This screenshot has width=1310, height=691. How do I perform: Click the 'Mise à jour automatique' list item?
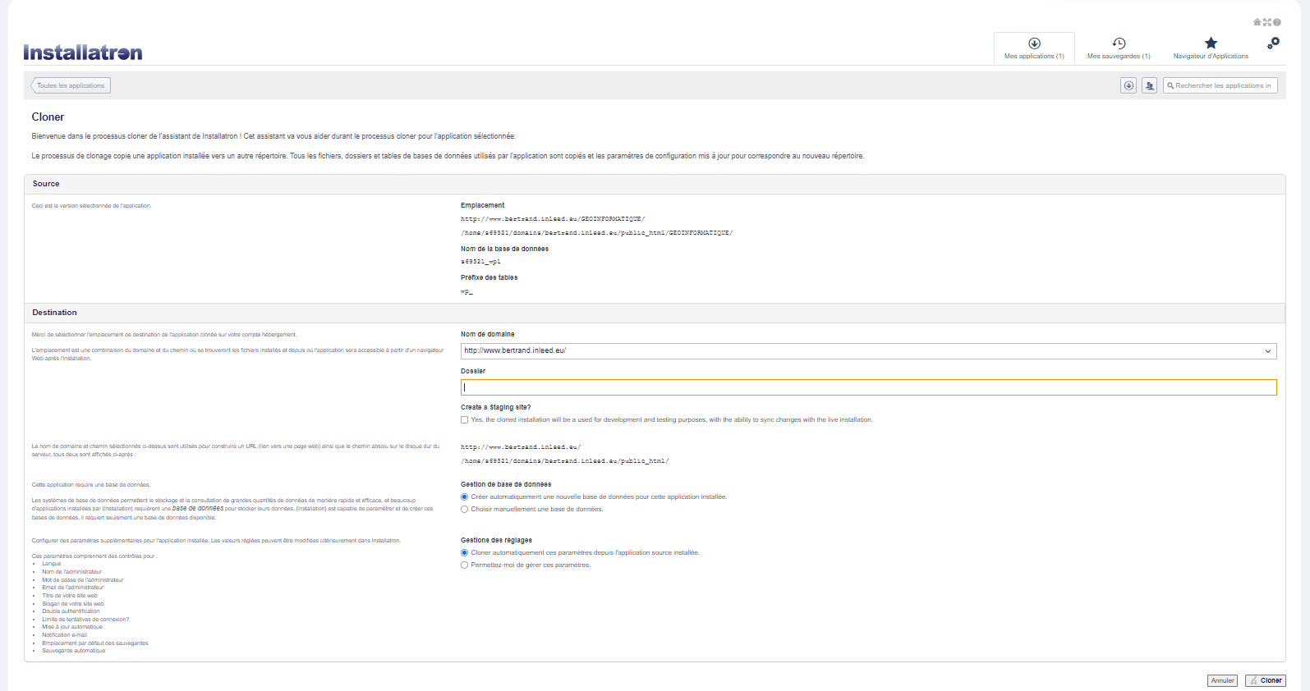coord(72,627)
